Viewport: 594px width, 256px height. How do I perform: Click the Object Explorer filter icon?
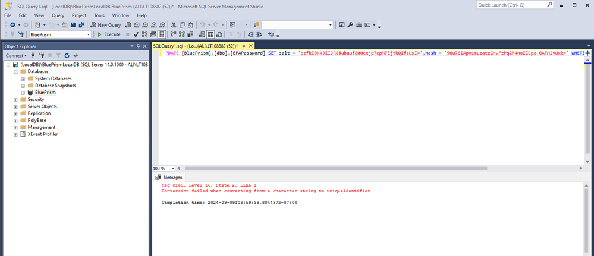58,55
